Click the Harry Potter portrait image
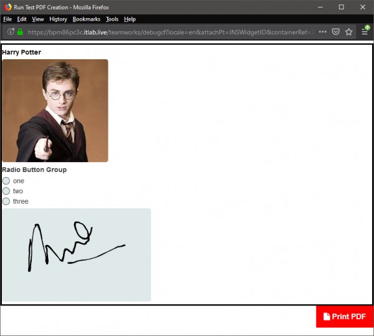The image size is (374, 336). [x=55, y=110]
